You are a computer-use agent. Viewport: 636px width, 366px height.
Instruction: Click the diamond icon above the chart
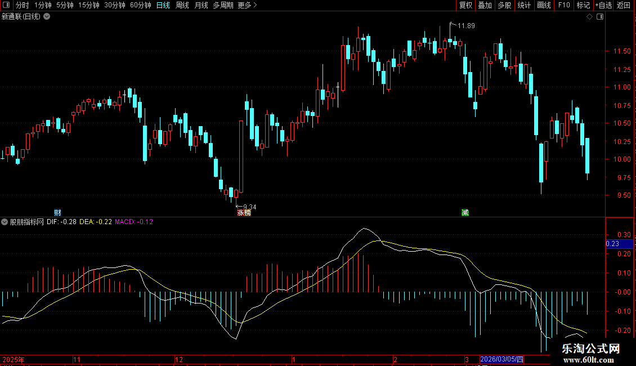[590, 17]
